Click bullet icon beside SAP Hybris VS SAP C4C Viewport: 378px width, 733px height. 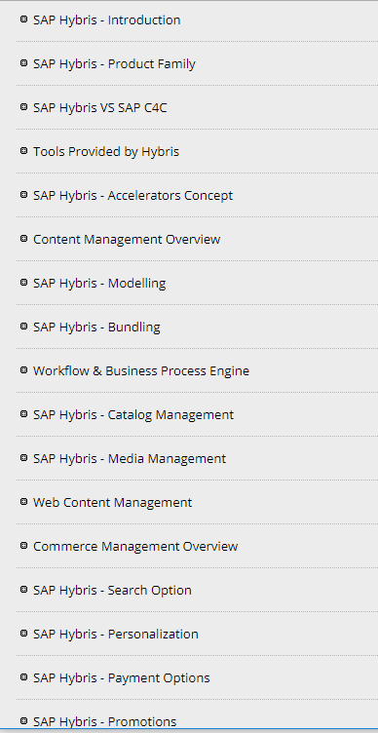(x=23, y=107)
